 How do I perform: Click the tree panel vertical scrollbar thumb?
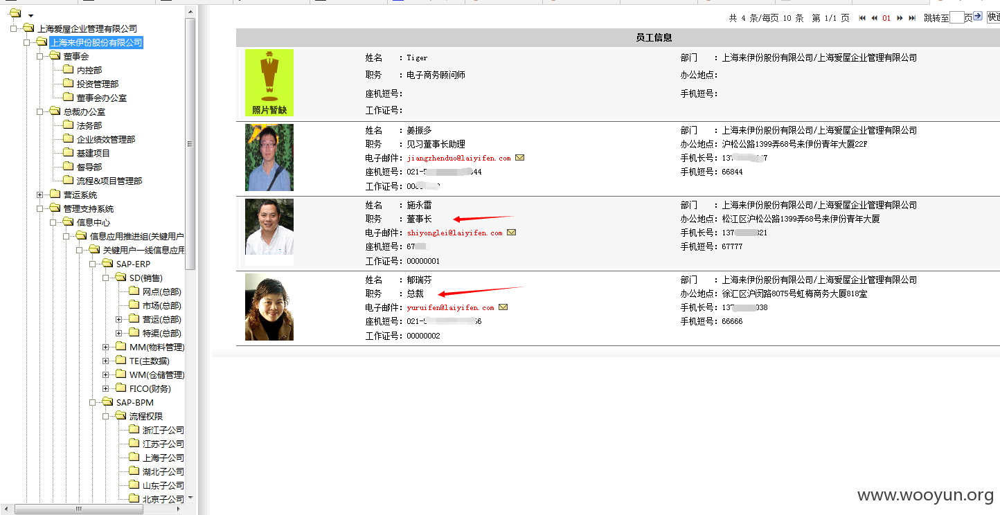pyautogui.click(x=190, y=143)
